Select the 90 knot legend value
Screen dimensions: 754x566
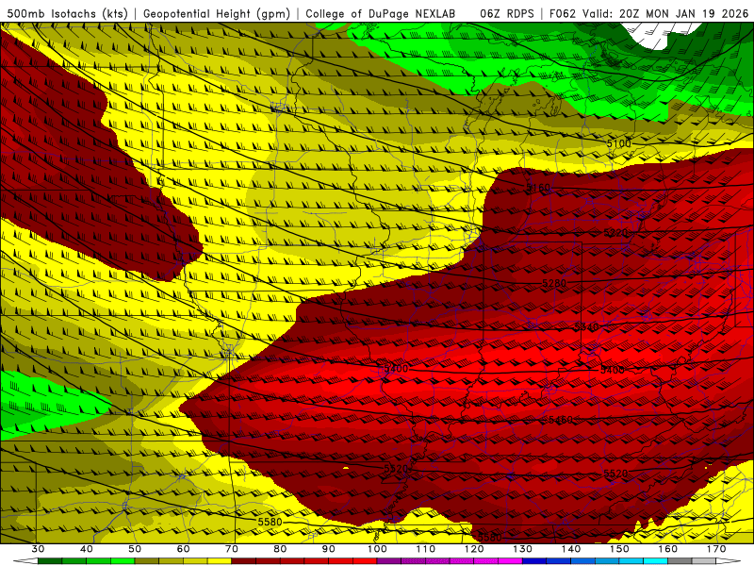click(x=329, y=549)
